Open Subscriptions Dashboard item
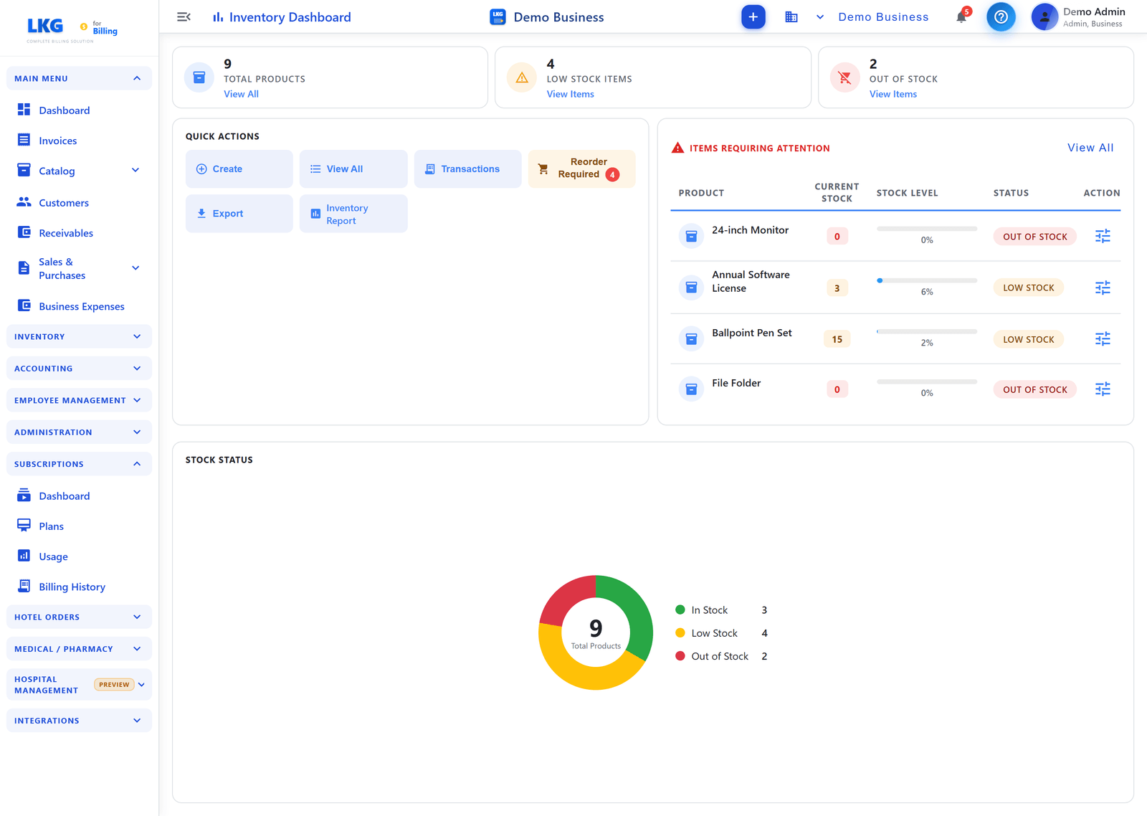 [79, 495]
